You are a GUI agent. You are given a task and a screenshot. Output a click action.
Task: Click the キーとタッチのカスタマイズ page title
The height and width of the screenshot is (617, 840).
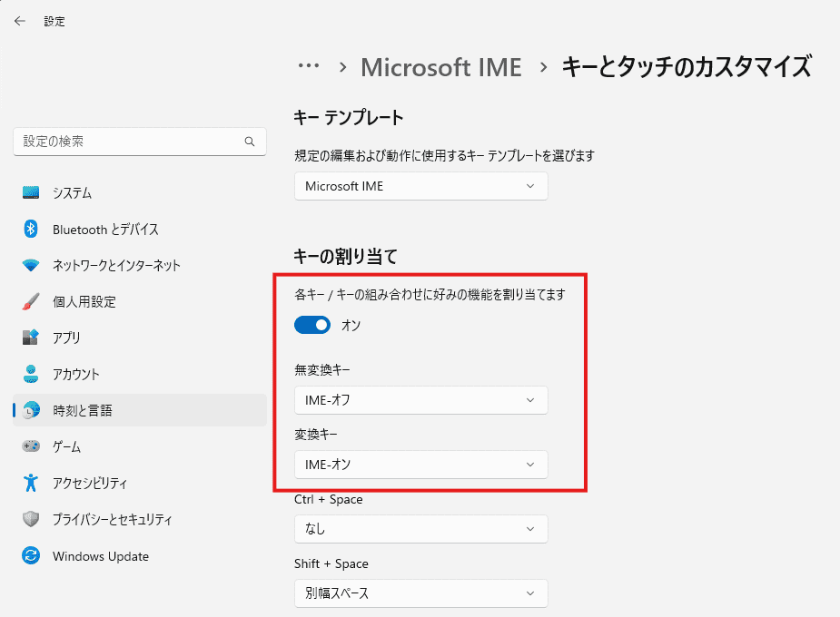[x=687, y=67]
